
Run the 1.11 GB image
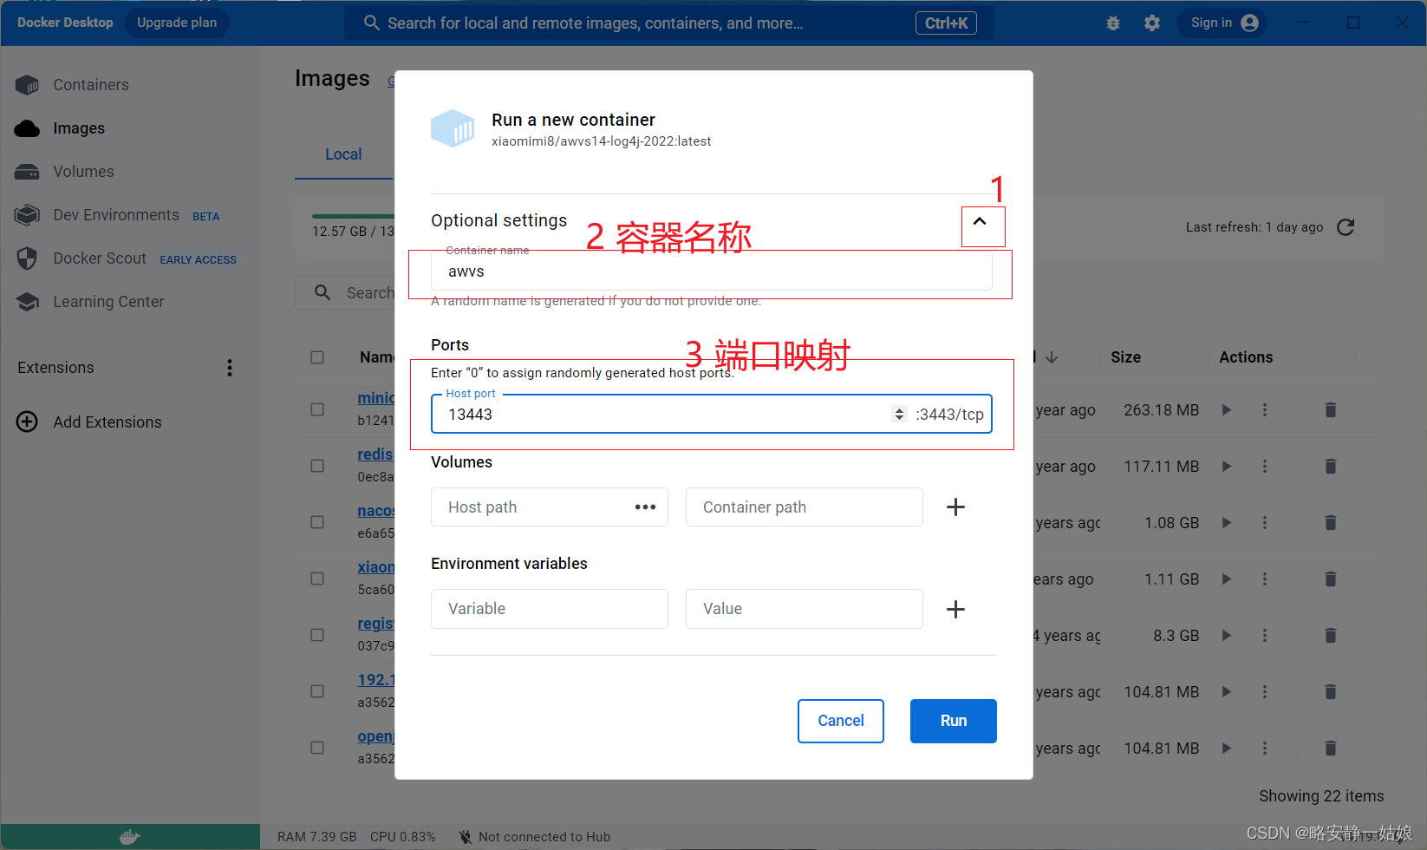click(x=1227, y=579)
